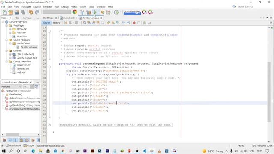Toggle the Navigator panel layout icon beside filter
Image resolution: width=274 pixels, height=154 pixels.
tap(36, 86)
